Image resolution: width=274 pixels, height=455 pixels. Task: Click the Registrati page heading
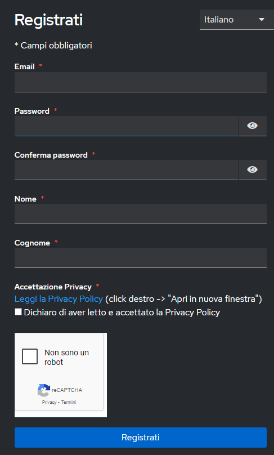49,20
